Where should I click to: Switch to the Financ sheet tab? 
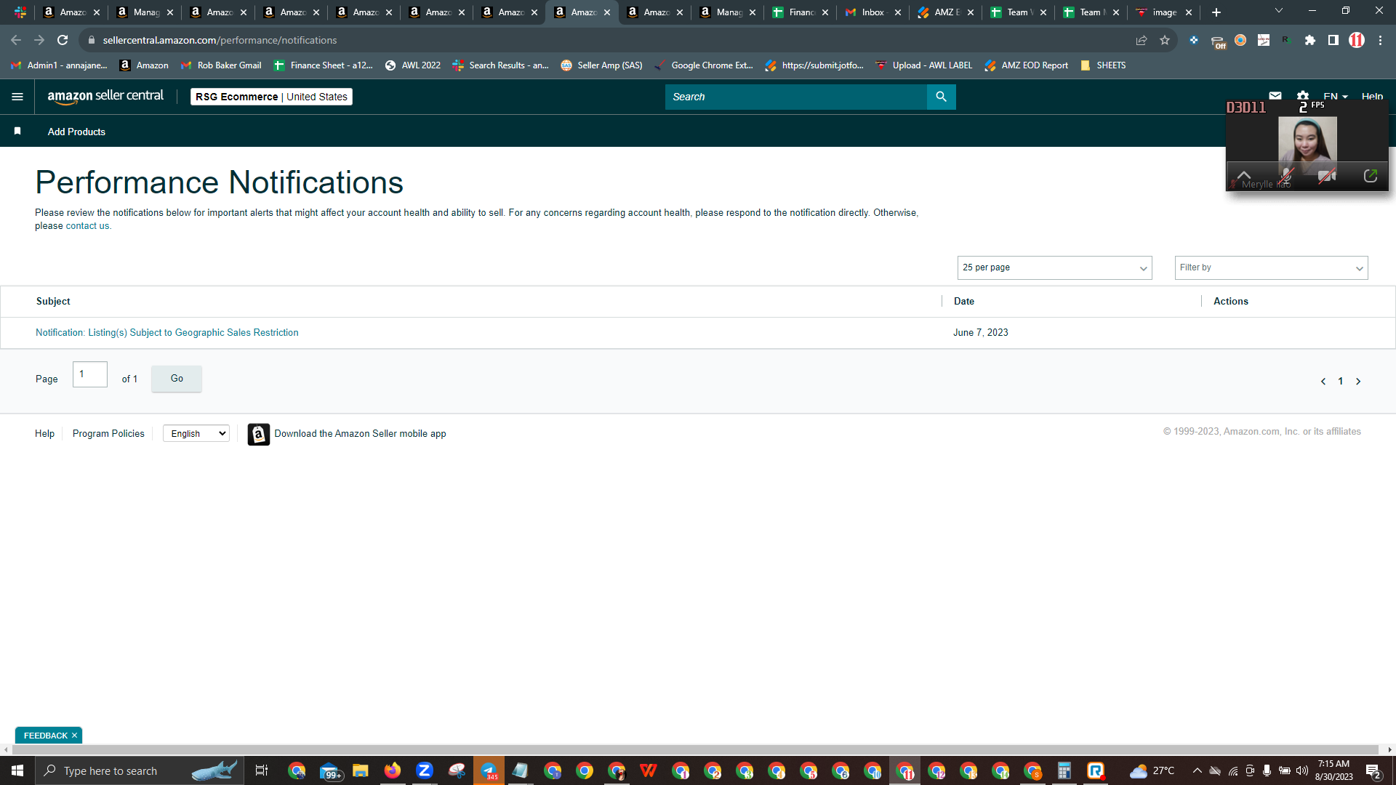click(x=799, y=12)
